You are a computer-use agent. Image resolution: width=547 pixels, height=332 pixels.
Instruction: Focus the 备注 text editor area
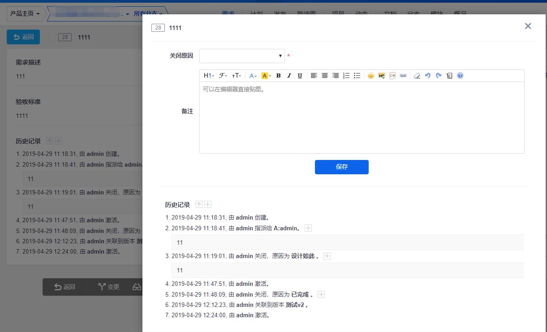(x=362, y=117)
